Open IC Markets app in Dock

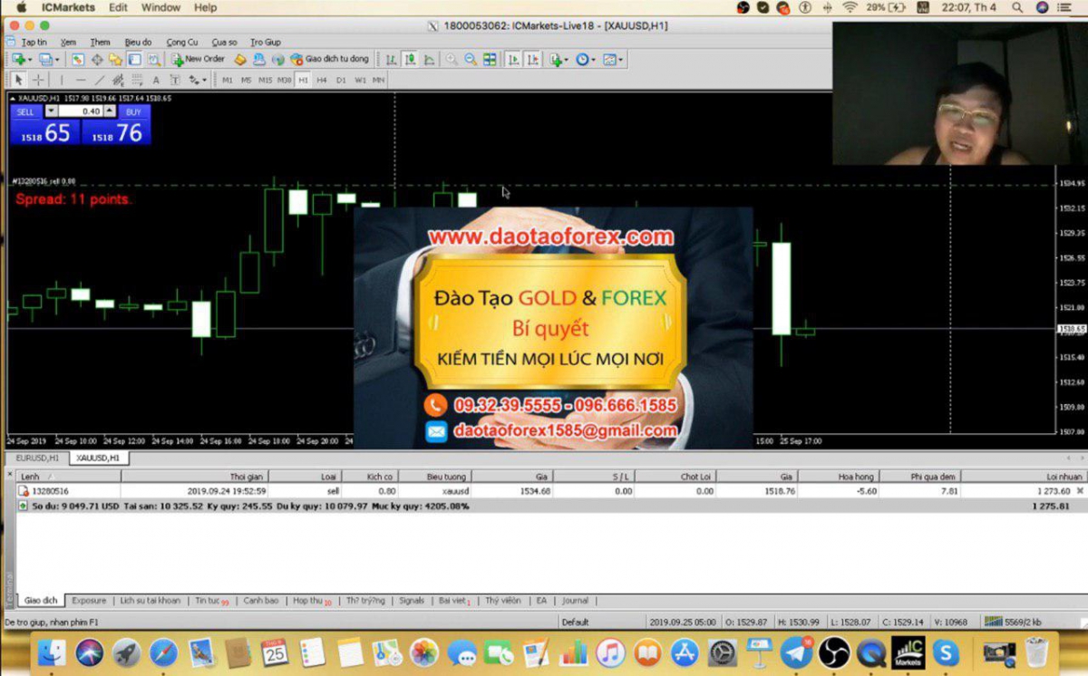tap(908, 652)
